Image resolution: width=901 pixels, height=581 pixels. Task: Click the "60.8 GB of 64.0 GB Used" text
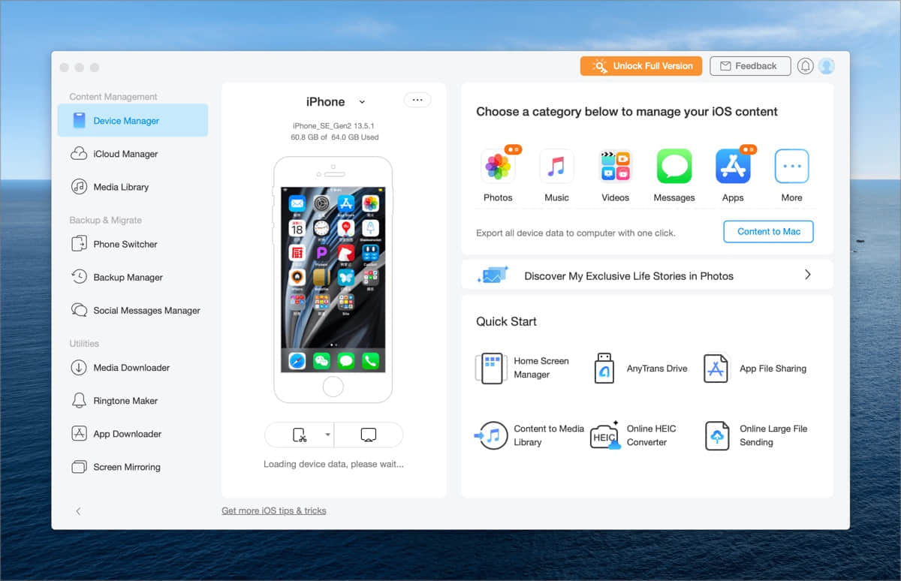(335, 137)
